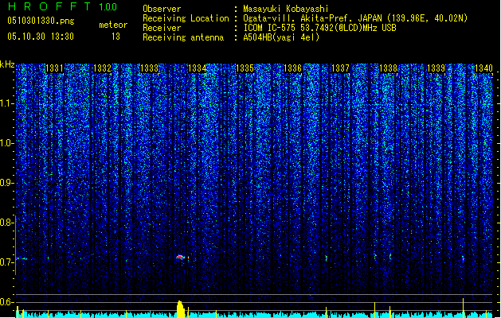Viewport: 501px width, 318px height.
Task: Click the meteor count value 13
Action: 115,37
